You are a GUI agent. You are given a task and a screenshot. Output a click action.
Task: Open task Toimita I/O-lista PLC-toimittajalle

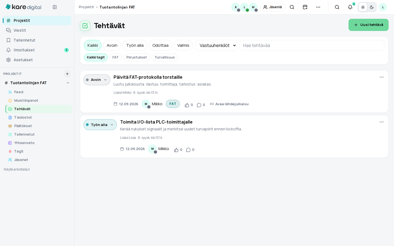pos(156,122)
